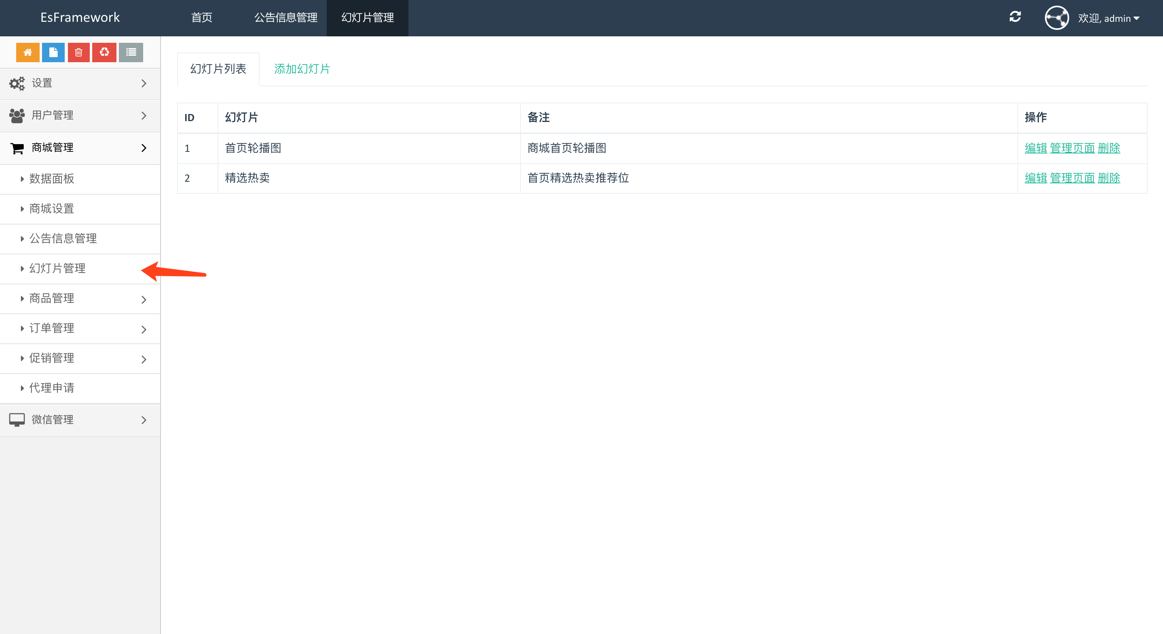Viewport: 1163px width, 634px height.
Task: Click the blue document shortcut icon
Action: [x=53, y=52]
